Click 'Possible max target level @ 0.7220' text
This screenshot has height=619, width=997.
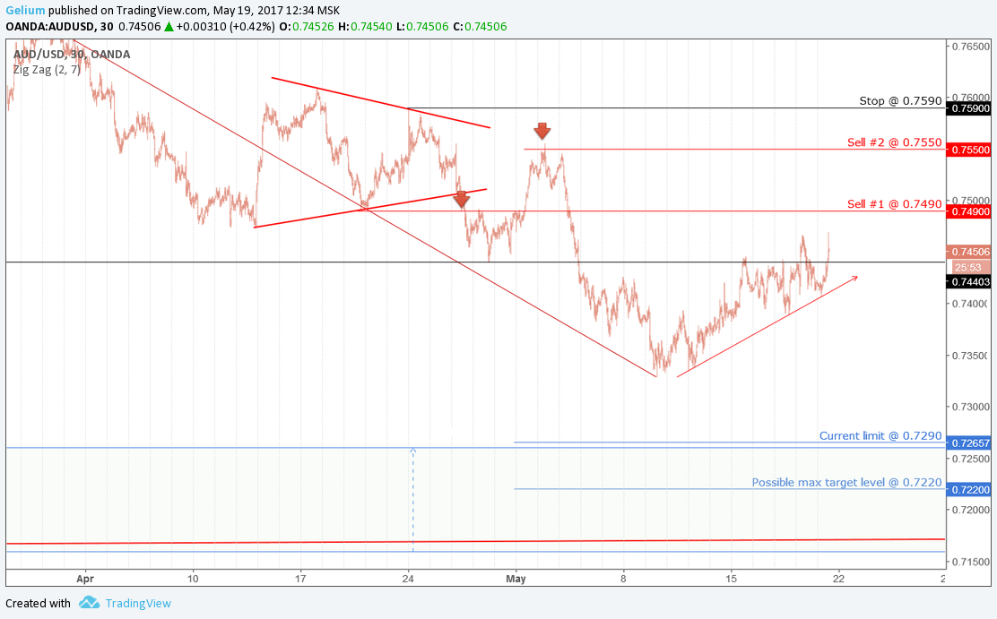(846, 482)
